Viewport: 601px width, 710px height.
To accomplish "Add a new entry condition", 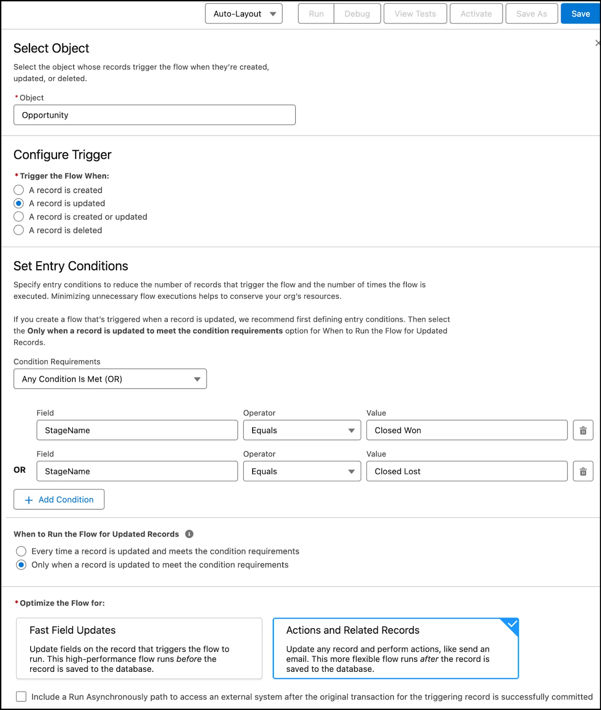I will click(59, 499).
